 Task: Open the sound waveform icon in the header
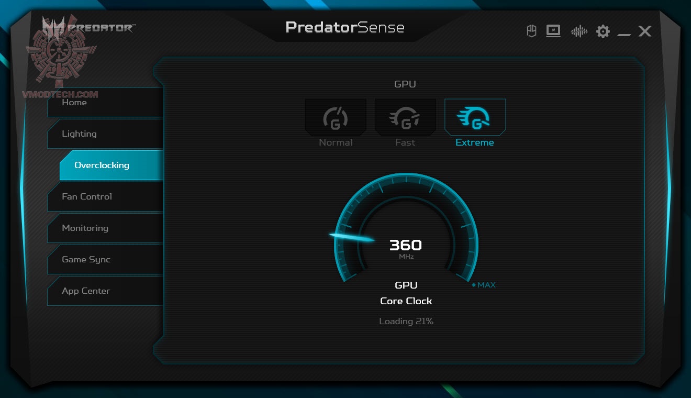(579, 31)
